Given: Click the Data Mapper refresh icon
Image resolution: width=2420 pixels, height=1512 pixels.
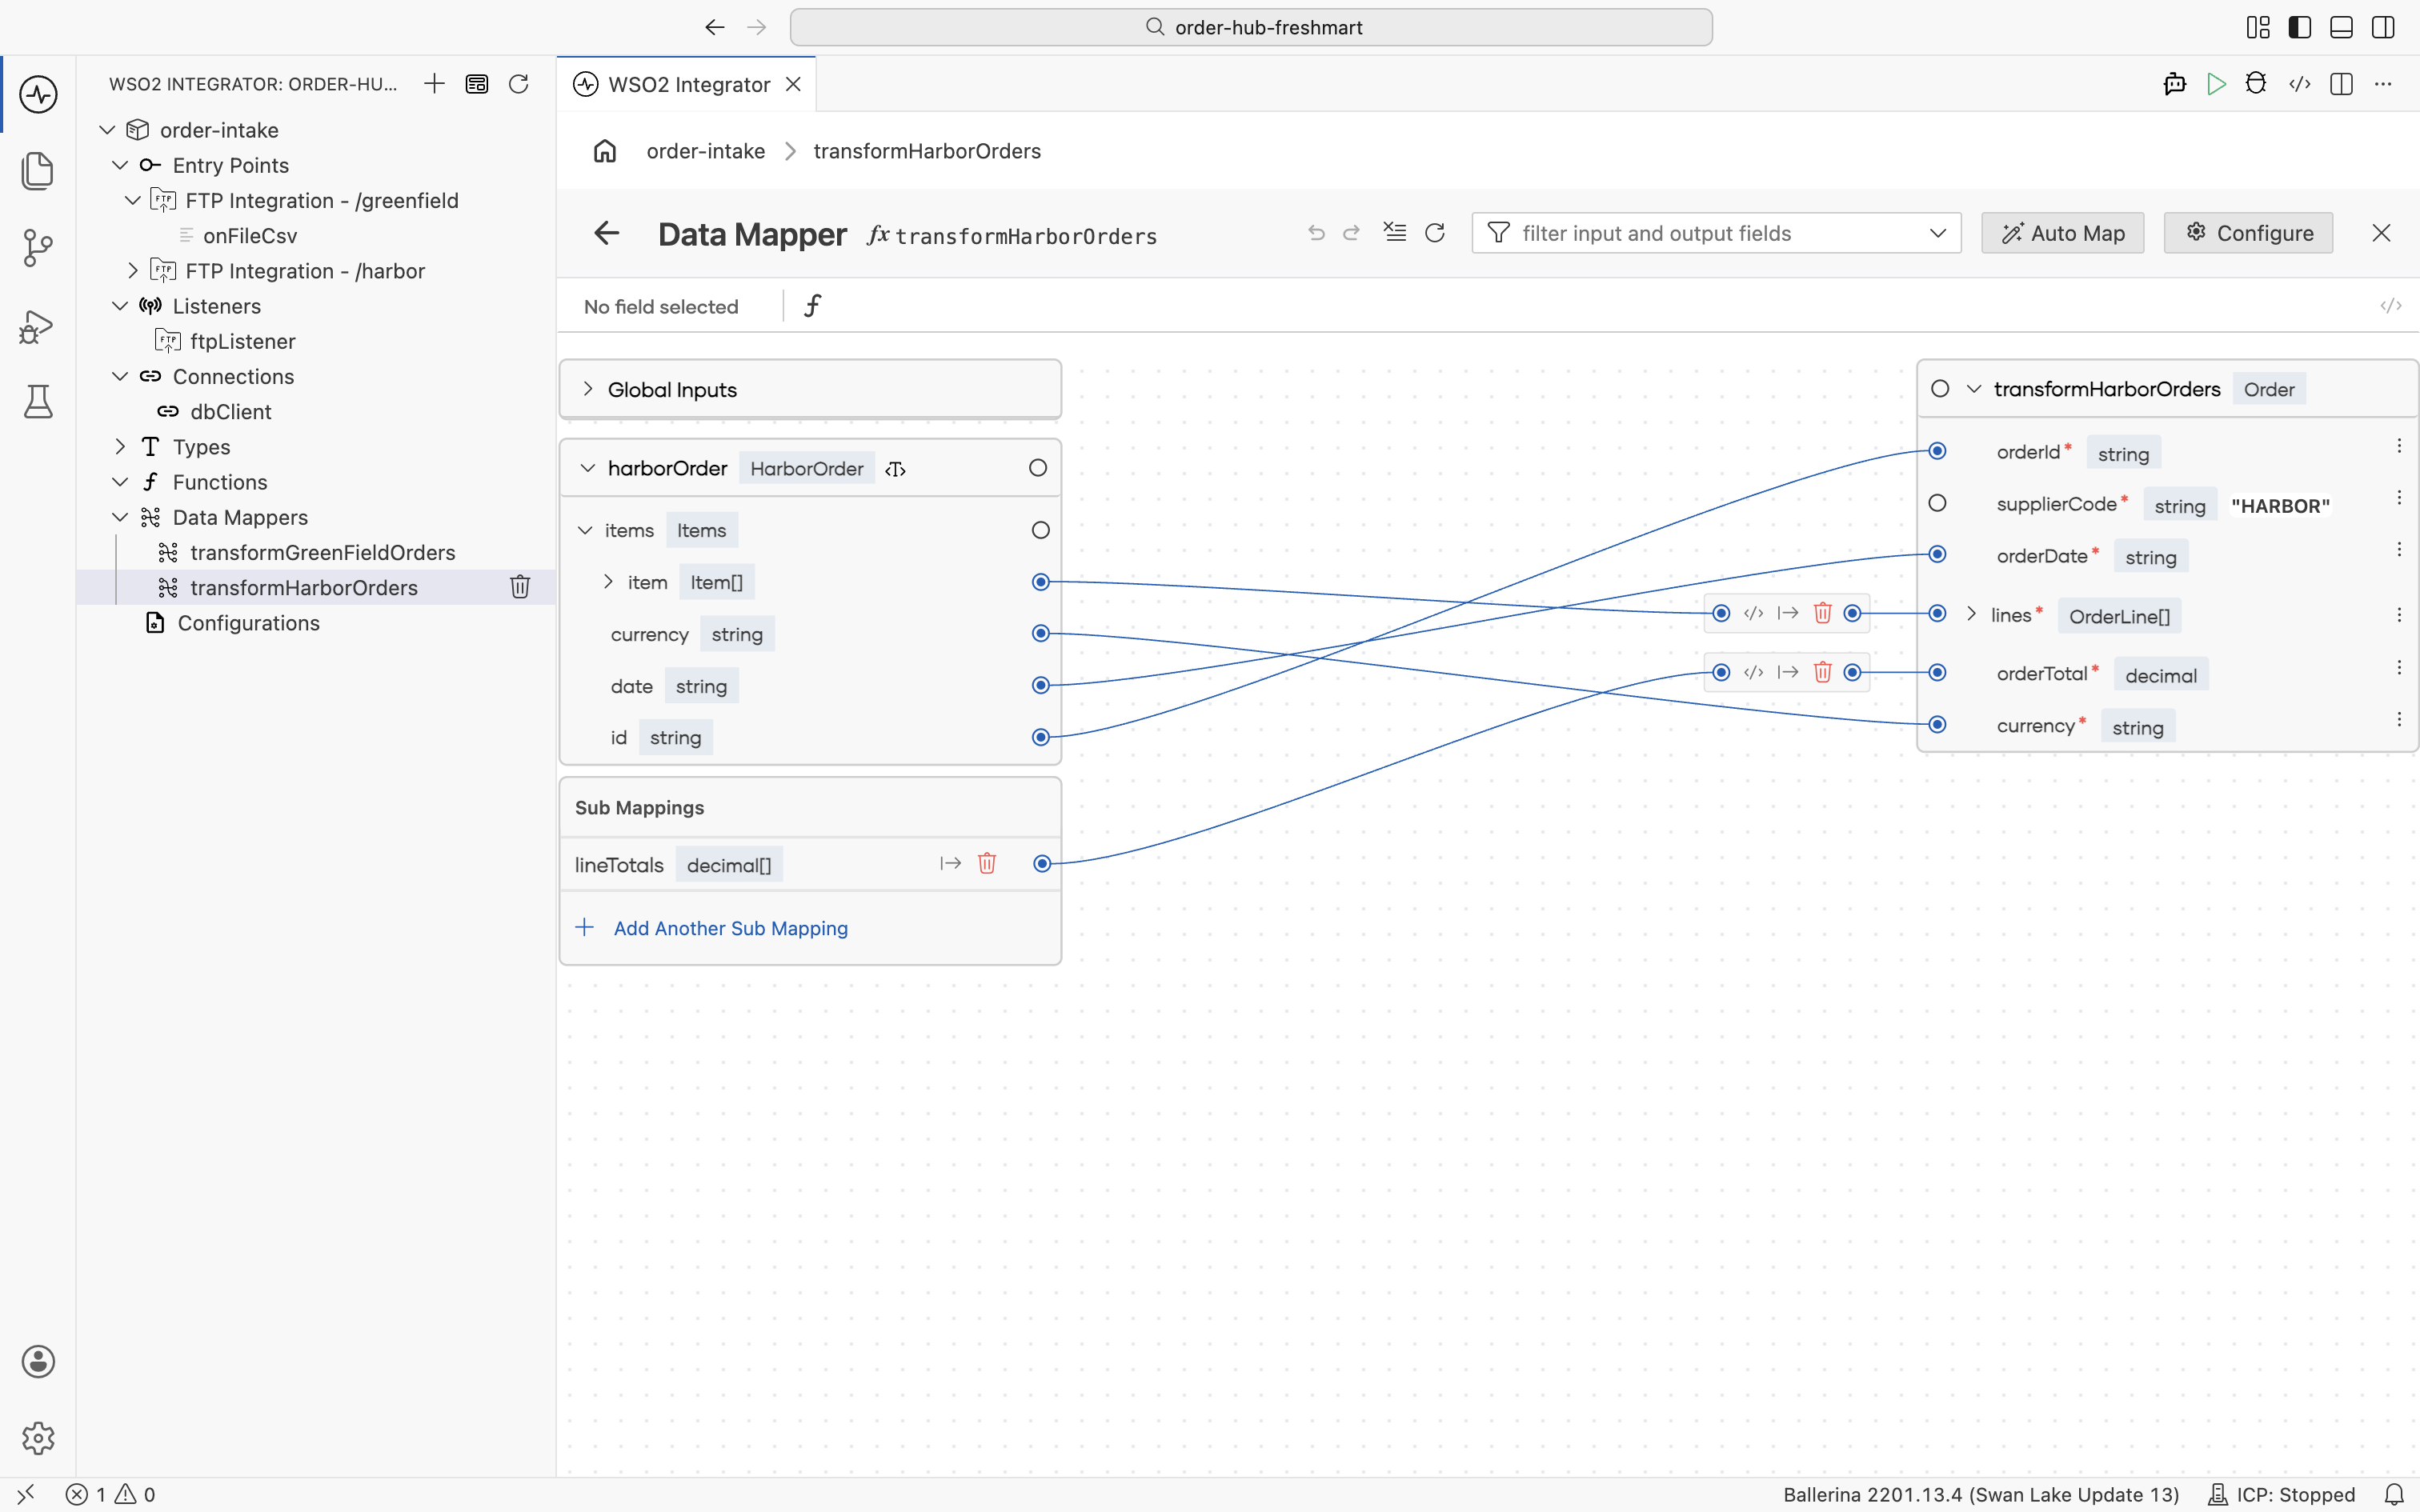Looking at the screenshot, I should tap(1435, 233).
